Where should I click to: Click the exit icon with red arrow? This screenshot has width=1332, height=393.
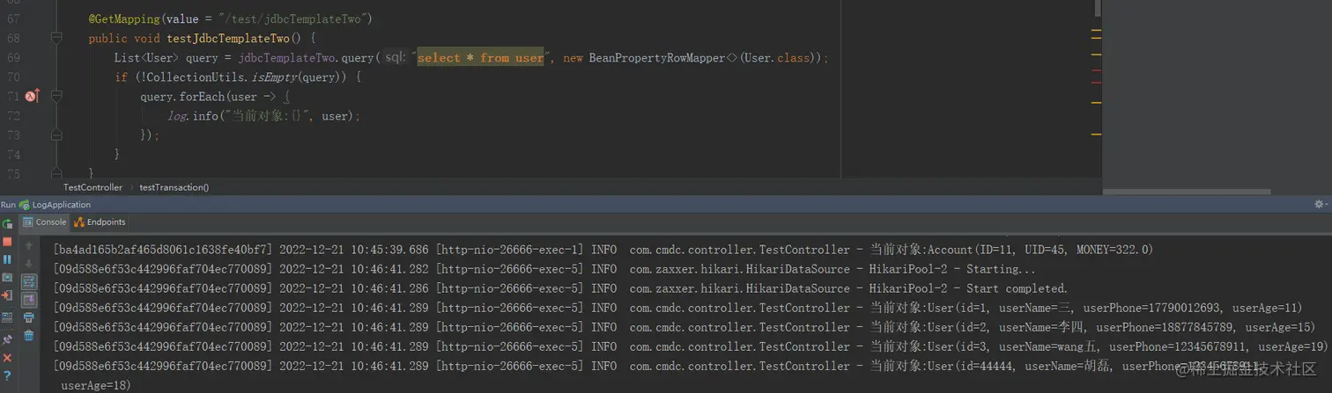[x=7, y=295]
